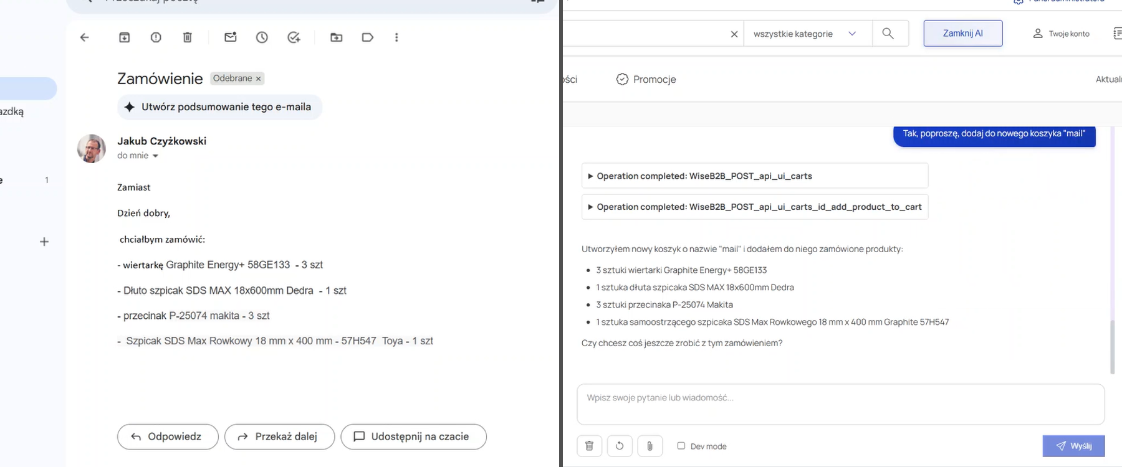1122x467 pixels.
Task: Click 'Czy chcesz coś jeszcze zrobić' chat text
Action: tap(682, 343)
